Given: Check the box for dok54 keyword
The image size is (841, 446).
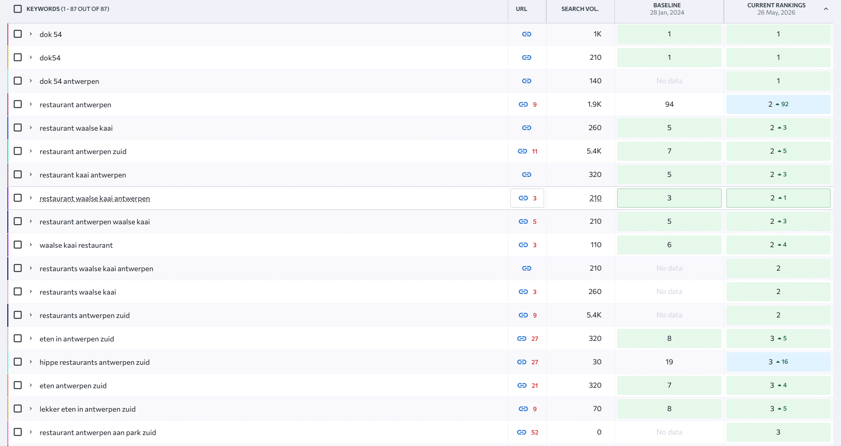Looking at the screenshot, I should (x=18, y=57).
